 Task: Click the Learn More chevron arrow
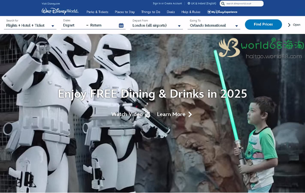190,114
